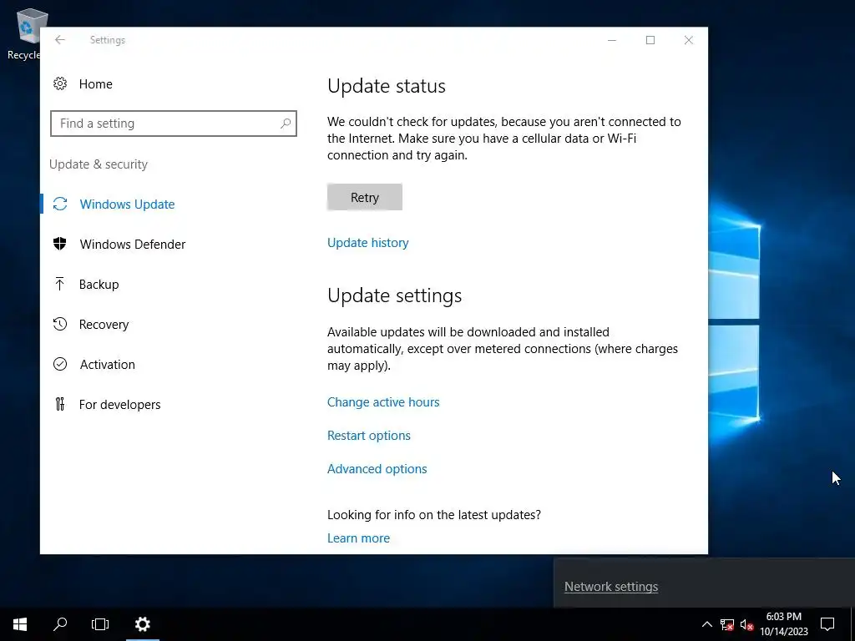Select the Settings gear in the taskbar
This screenshot has height=641, width=855.
point(142,624)
